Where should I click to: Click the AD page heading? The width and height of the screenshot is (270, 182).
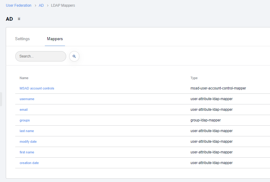[x=9, y=19]
